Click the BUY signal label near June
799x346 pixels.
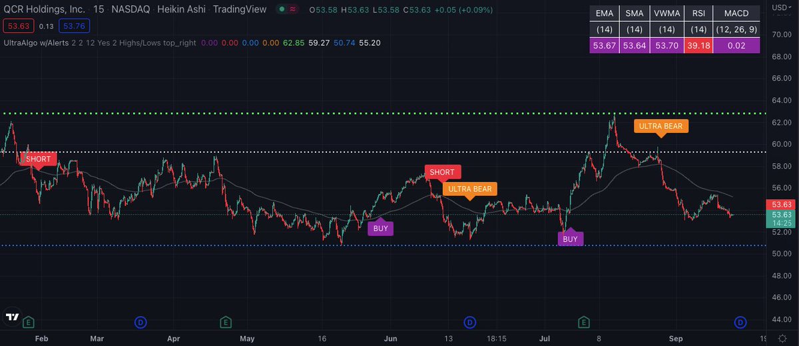click(380, 228)
